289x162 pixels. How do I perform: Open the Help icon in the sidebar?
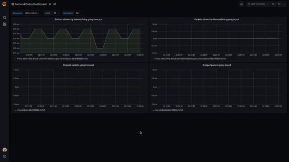pos(5,156)
